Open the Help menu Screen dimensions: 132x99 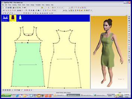point(52,5)
